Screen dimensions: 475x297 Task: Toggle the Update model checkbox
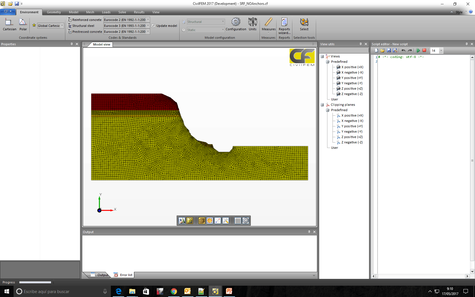153,26
